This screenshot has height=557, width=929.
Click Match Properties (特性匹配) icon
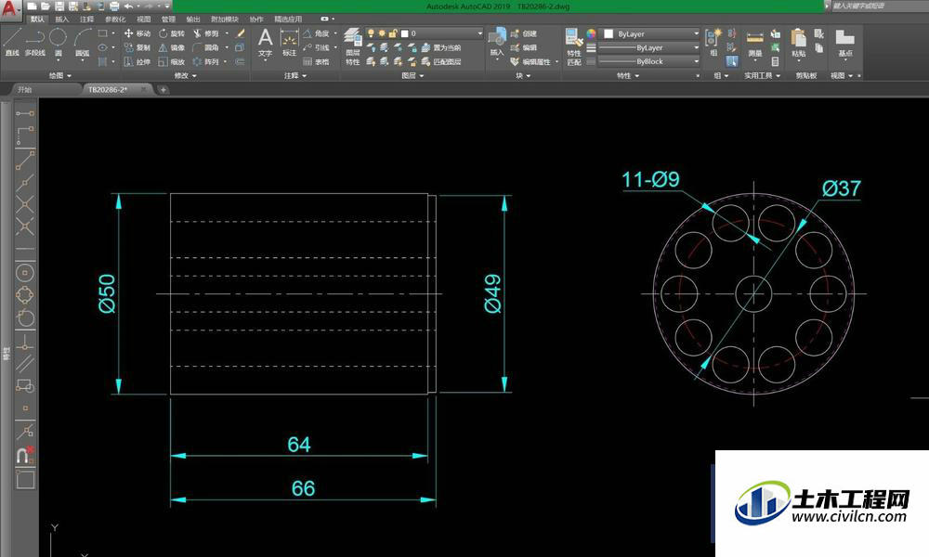tap(573, 46)
